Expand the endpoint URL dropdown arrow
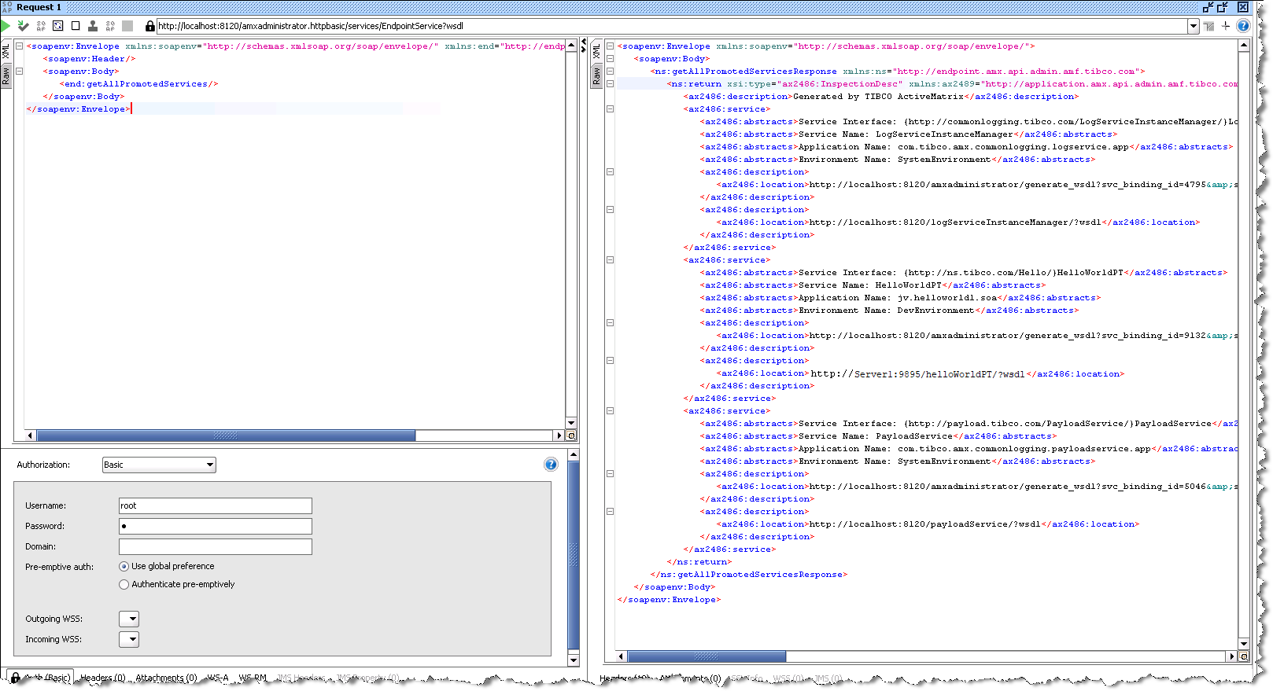The image size is (1273, 691). [x=1193, y=26]
